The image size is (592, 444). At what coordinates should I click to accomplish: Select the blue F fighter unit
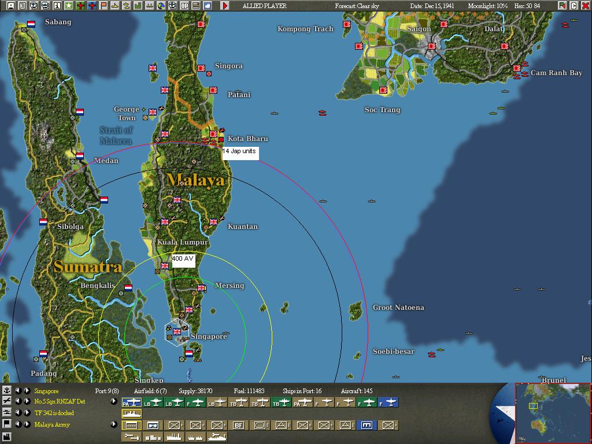click(x=388, y=403)
